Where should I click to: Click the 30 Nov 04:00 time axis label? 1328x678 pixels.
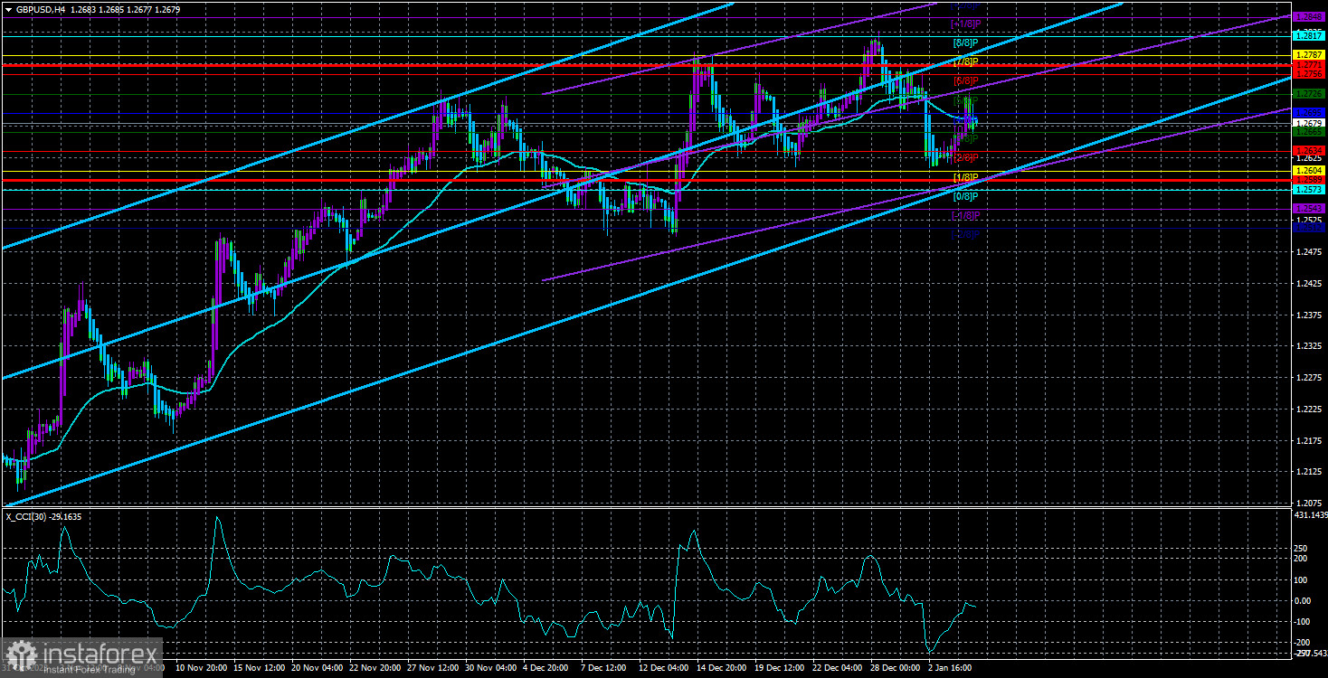pos(491,668)
